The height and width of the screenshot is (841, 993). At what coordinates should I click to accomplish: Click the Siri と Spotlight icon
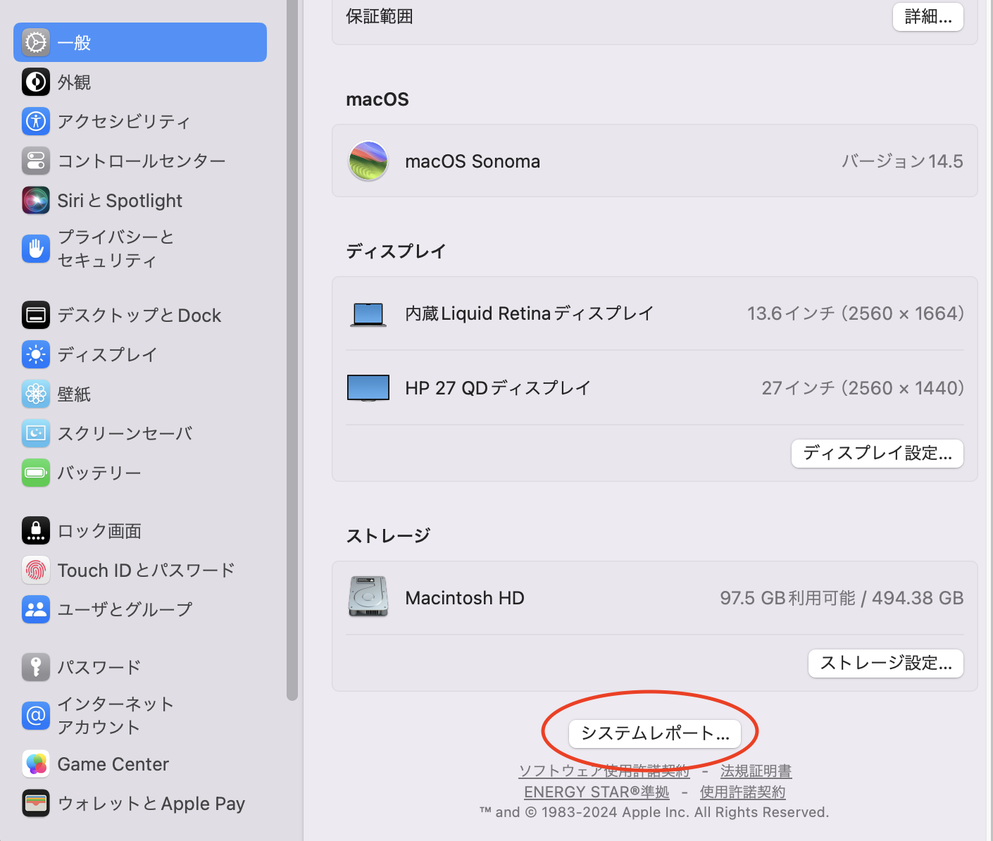36,200
